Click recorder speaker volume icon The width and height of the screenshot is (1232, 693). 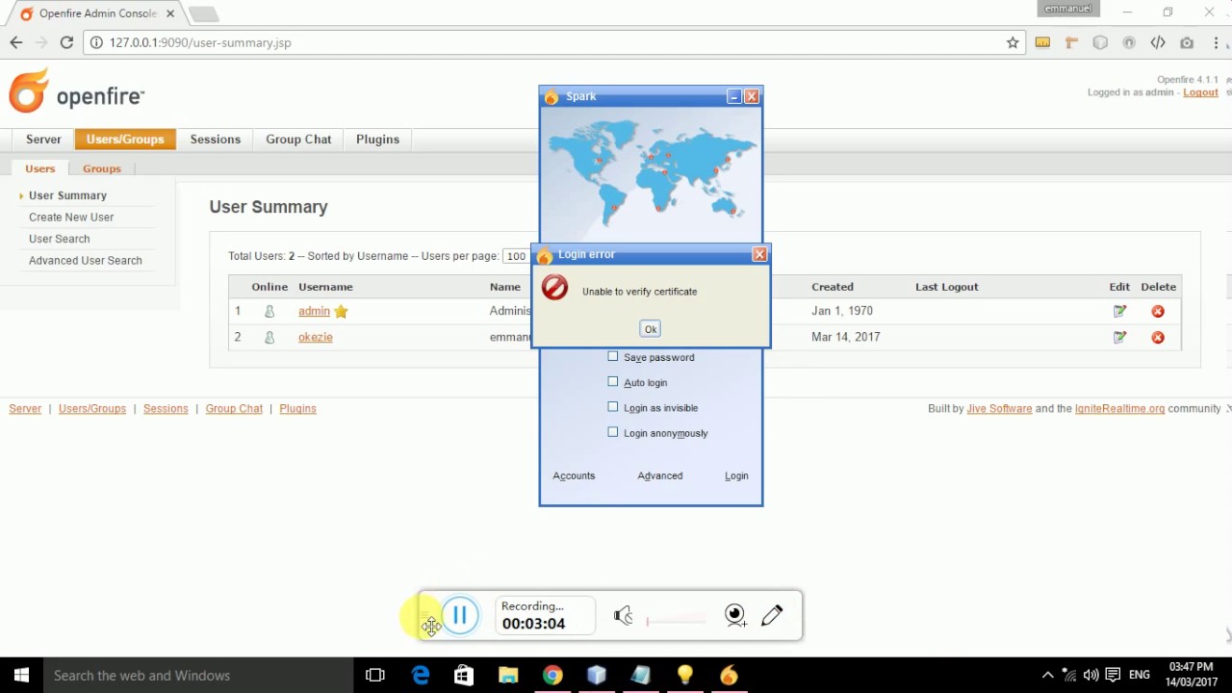624,615
